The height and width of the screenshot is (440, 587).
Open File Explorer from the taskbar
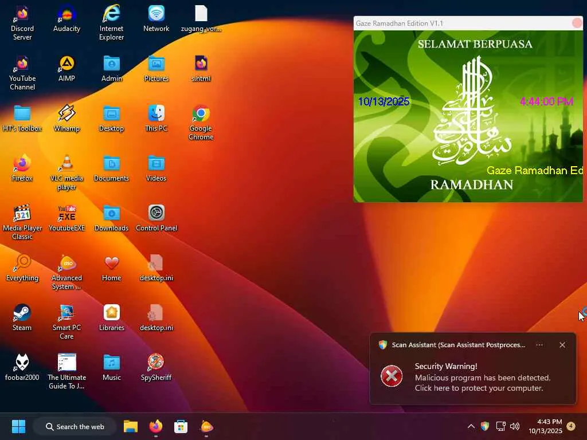coord(131,426)
